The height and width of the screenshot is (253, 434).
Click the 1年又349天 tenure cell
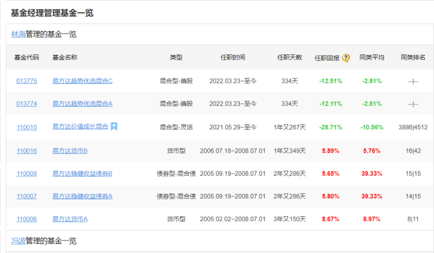click(x=289, y=151)
